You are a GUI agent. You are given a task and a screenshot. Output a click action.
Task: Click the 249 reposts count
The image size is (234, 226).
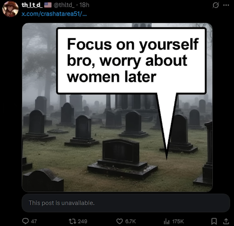pos(82,221)
